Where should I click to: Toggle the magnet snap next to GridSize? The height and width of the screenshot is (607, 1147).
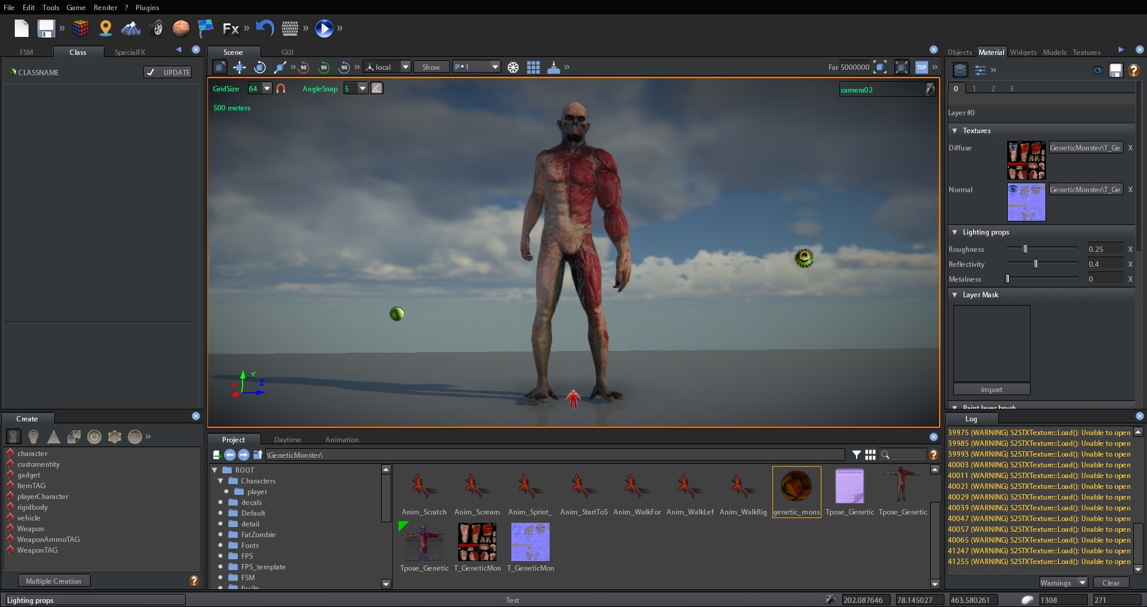coord(281,88)
